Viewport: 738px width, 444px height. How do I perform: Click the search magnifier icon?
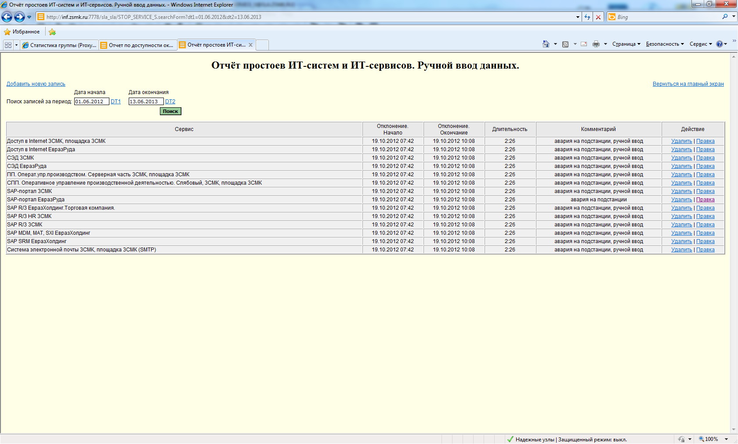[725, 17]
